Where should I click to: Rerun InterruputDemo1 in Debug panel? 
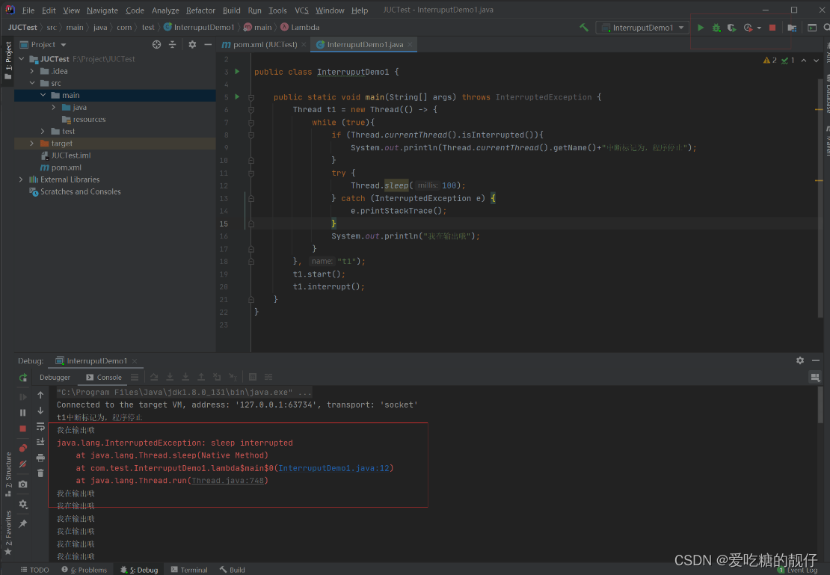tap(22, 378)
